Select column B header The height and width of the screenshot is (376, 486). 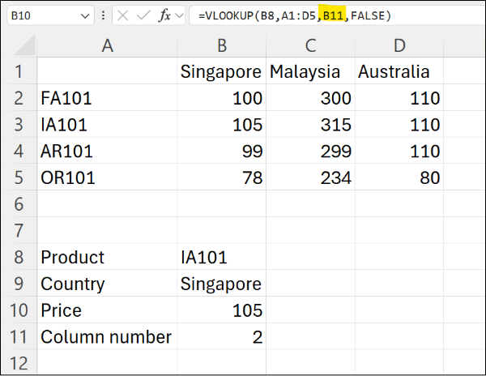tap(221, 46)
